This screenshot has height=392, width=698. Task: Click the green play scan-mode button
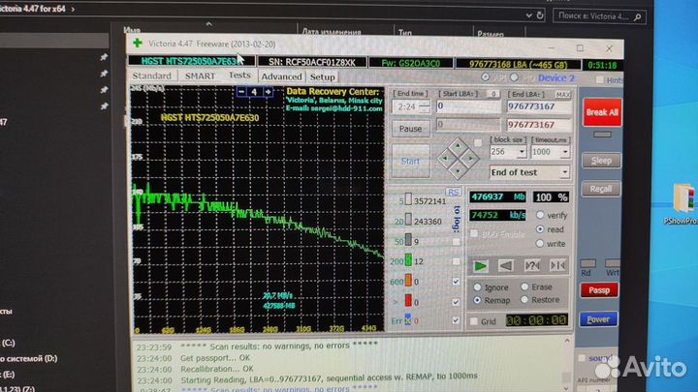point(481,264)
